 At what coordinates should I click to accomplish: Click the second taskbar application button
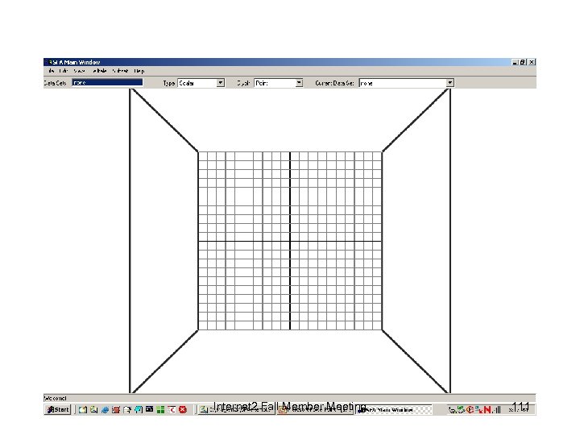pos(315,410)
